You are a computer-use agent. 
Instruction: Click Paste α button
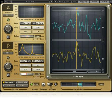tap(94, 2)
